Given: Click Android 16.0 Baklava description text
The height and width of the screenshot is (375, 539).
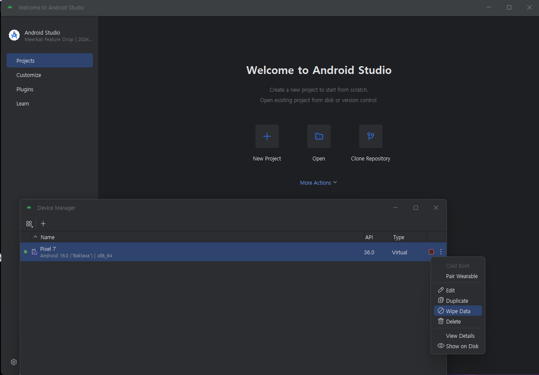Looking at the screenshot, I should [76, 256].
